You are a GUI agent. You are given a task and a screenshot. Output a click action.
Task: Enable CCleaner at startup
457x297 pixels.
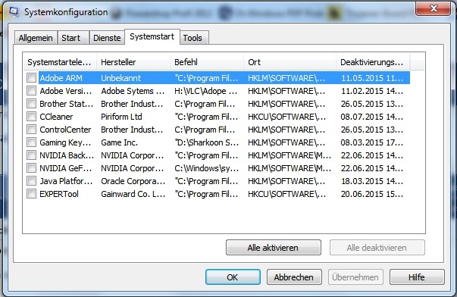pos(31,116)
